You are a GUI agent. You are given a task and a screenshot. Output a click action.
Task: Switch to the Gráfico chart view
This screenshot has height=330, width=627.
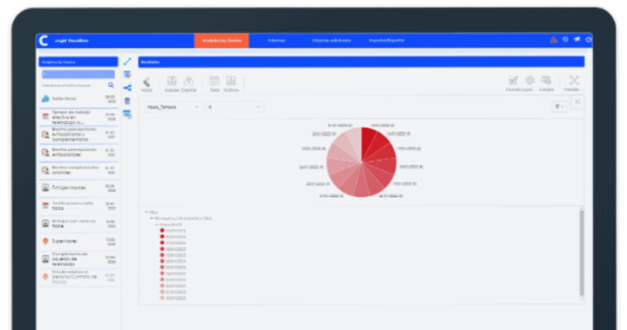point(231,81)
